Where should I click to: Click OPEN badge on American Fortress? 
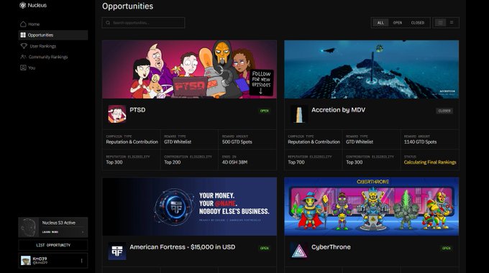tap(265, 249)
